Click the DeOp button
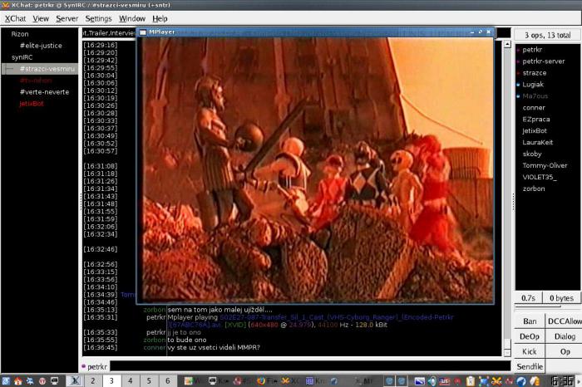Screen dimensions: 582x387 (530, 336)
